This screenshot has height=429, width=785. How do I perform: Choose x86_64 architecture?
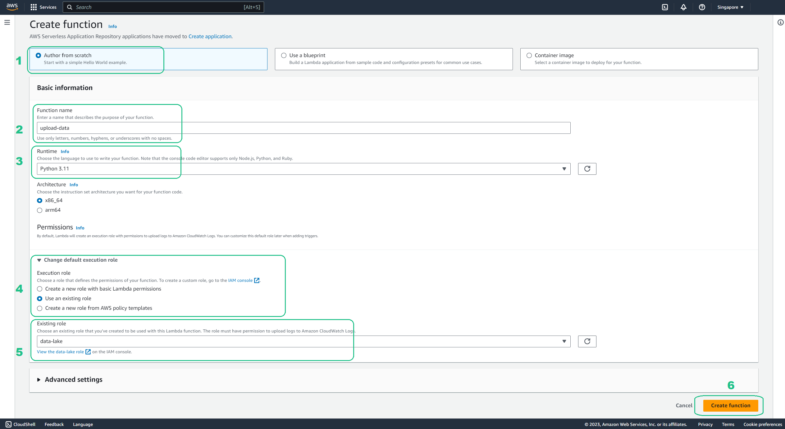[39, 201]
